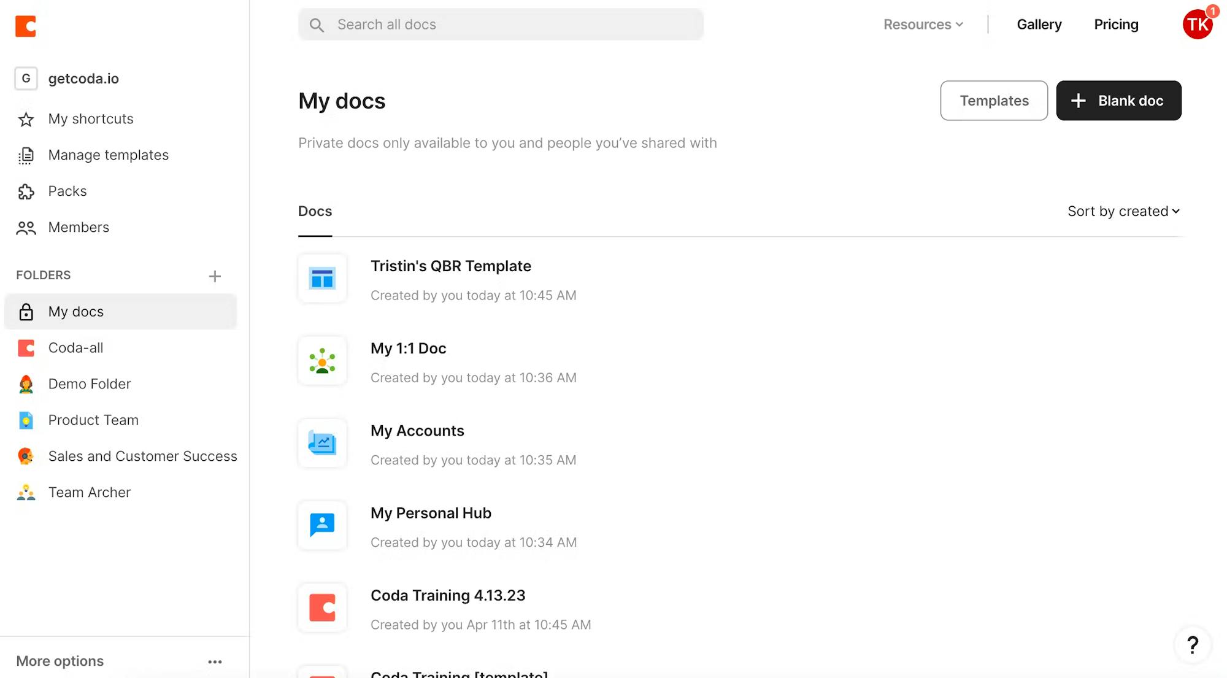This screenshot has width=1227, height=678.
Task: Open the Gallery menu item
Action: [1039, 25]
